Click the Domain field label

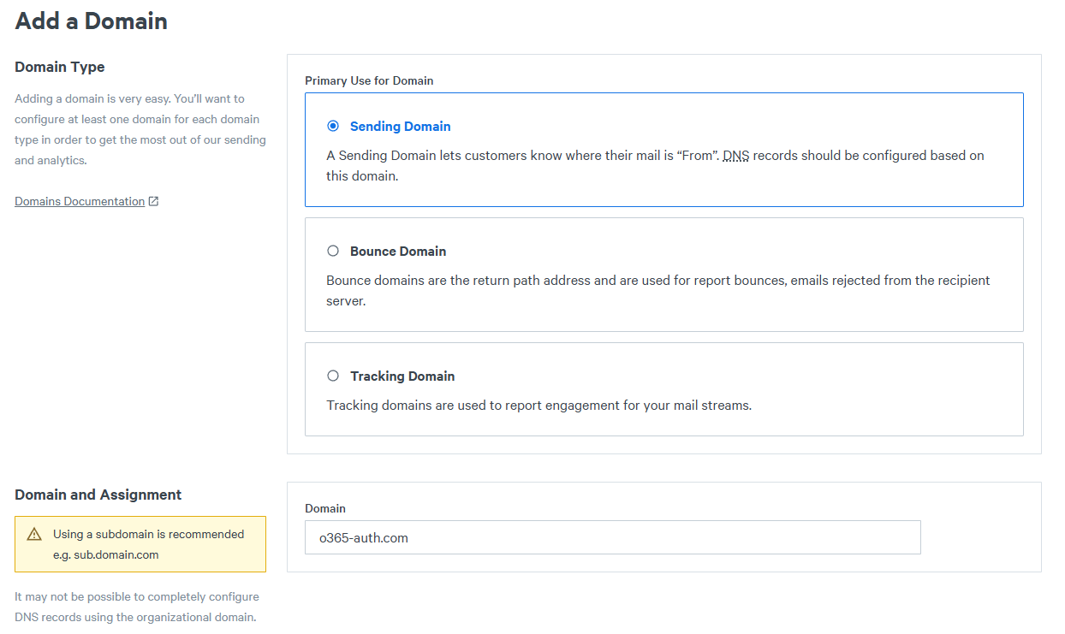[x=325, y=508]
